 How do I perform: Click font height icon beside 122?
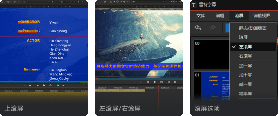pos(164,2)
